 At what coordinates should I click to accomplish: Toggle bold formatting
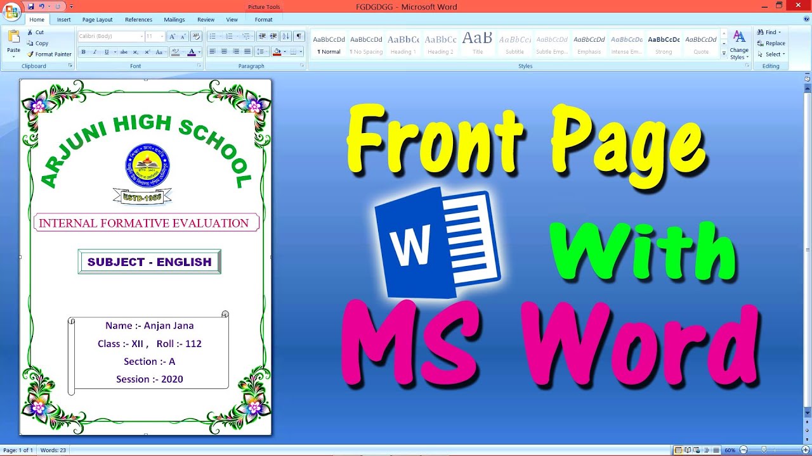pyautogui.click(x=83, y=52)
